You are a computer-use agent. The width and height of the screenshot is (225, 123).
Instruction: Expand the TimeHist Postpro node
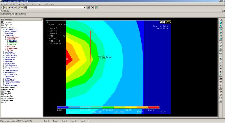(x=2, y=87)
